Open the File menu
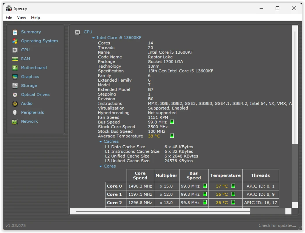The image size is (305, 233). [x=9, y=17]
